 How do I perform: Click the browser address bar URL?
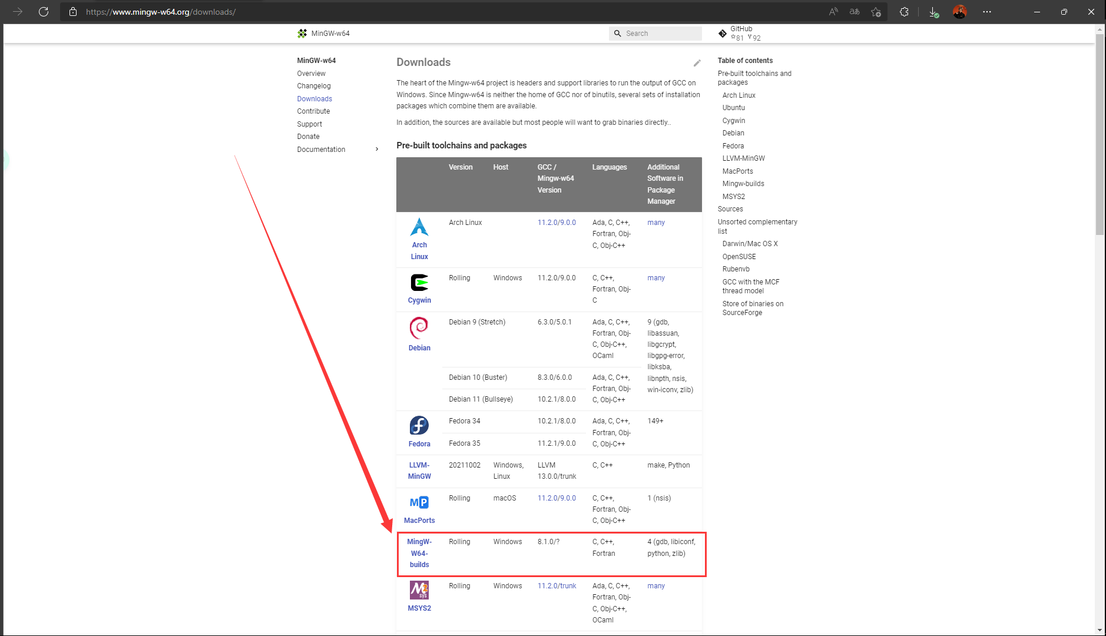(x=161, y=12)
